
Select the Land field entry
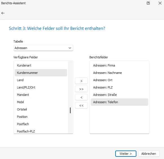coord(41,80)
